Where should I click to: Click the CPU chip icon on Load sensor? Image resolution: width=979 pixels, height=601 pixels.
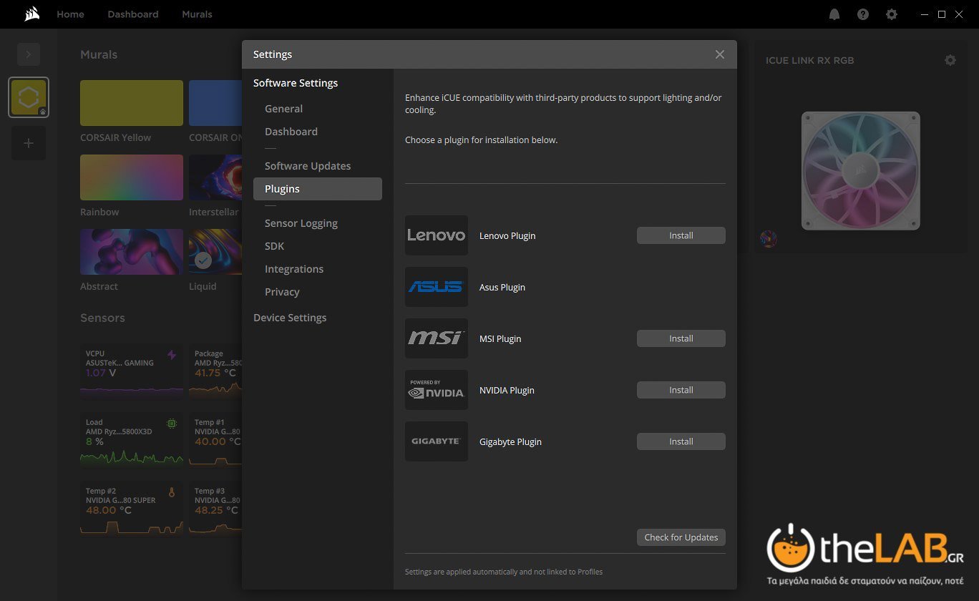pos(172,424)
